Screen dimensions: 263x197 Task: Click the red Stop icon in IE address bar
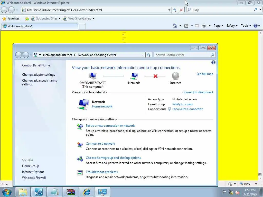(x=181, y=10)
